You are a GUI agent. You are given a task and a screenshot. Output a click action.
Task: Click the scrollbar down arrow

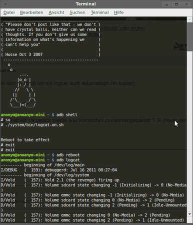189,214
